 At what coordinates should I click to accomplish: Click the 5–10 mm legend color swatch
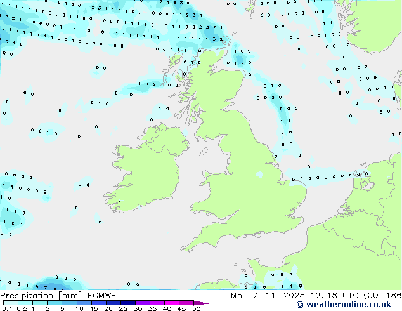[x=69, y=303]
